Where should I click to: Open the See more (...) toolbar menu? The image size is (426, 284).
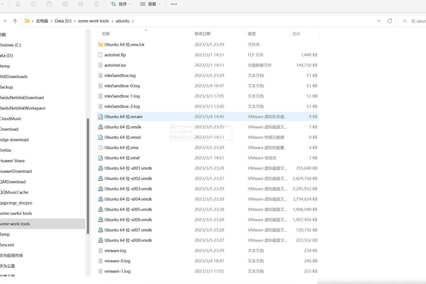(174, 4)
